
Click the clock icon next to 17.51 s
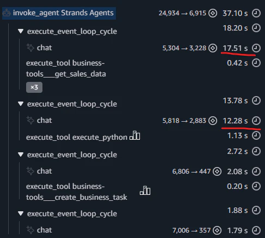click(256, 48)
